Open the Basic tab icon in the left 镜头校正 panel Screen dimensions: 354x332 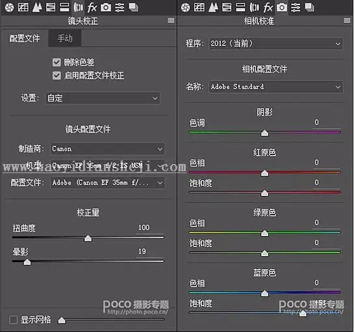click(x=9, y=8)
